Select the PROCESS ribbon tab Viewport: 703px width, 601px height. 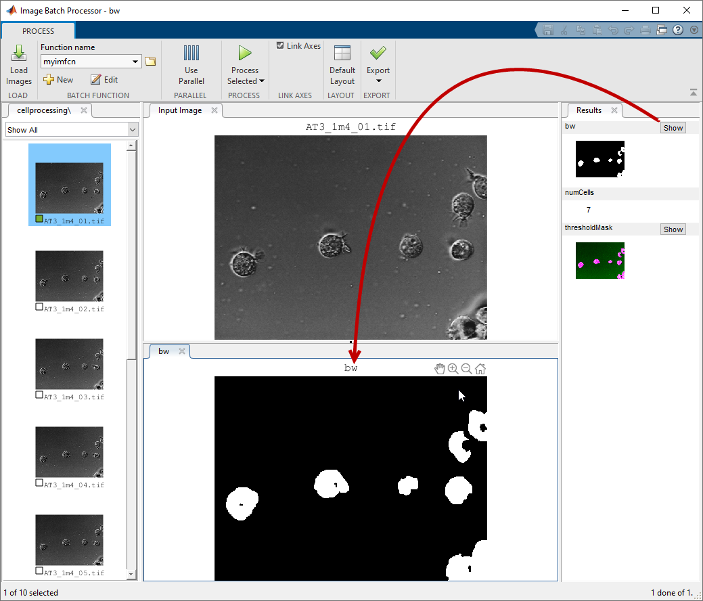[38, 31]
